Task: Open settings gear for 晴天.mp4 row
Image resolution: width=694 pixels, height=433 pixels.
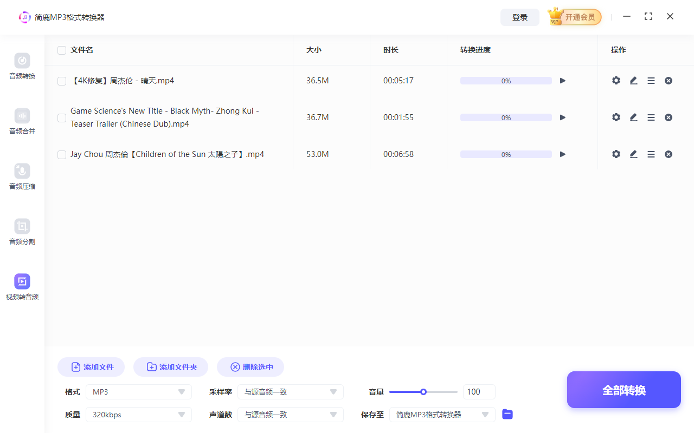Action: (616, 80)
